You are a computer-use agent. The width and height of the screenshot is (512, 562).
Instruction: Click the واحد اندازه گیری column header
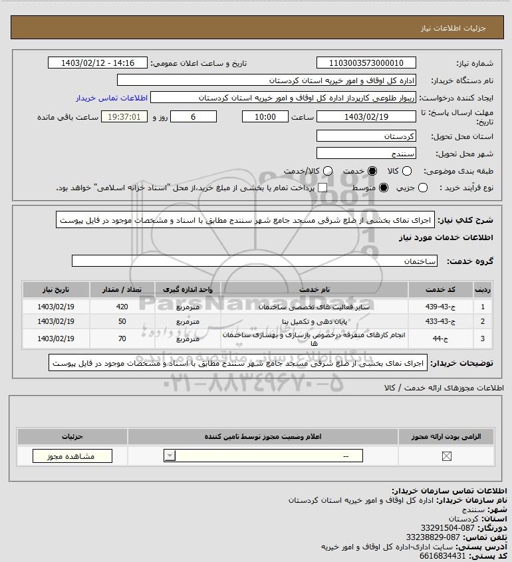click(x=188, y=289)
